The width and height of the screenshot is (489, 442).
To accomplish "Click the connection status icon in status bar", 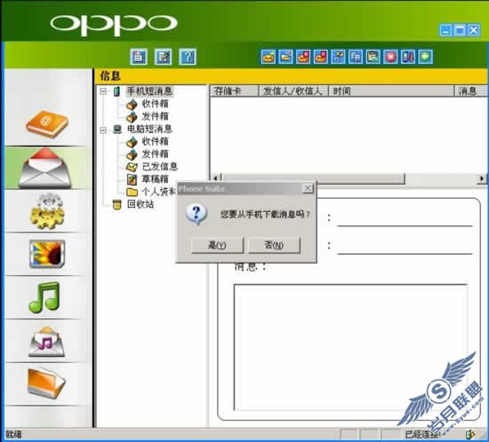I will click(469, 434).
